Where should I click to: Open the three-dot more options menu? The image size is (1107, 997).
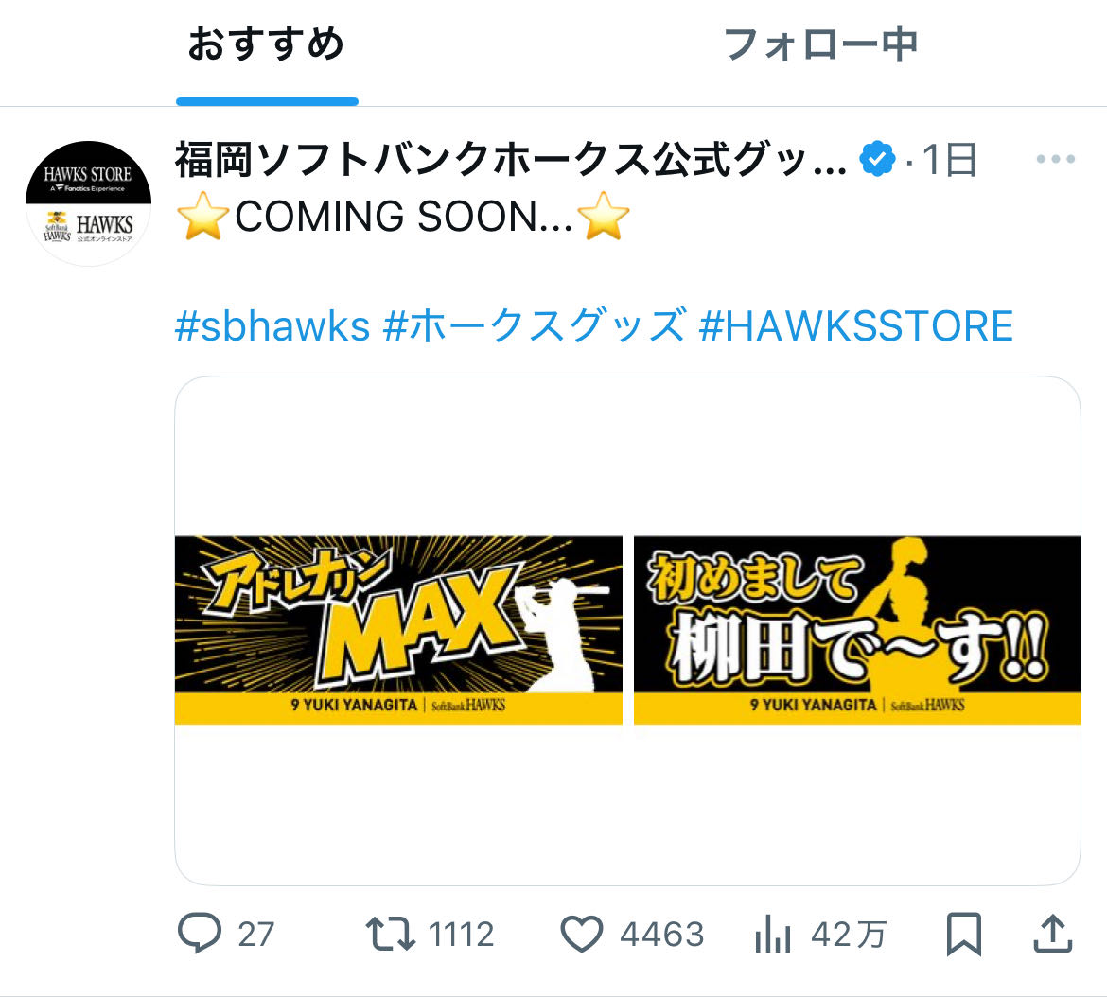[x=1056, y=160]
